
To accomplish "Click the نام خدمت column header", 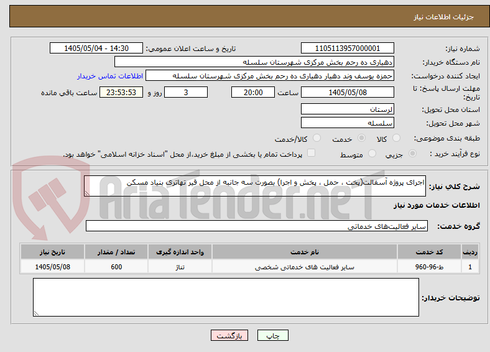I will [x=305, y=252].
